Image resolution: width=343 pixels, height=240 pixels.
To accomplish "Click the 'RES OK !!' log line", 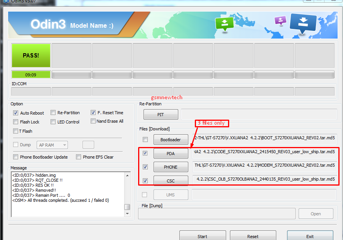I will (x=33, y=185).
